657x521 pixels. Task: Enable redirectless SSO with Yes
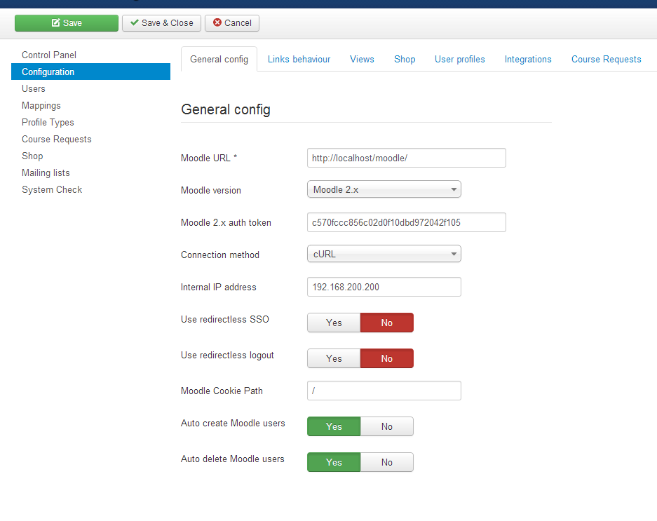(x=334, y=323)
